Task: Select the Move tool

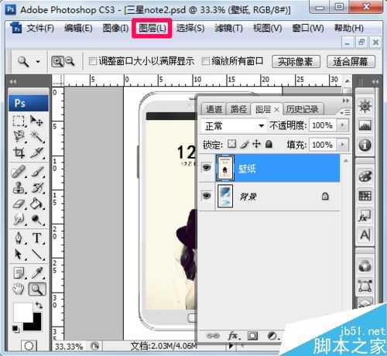Action: [x=36, y=121]
